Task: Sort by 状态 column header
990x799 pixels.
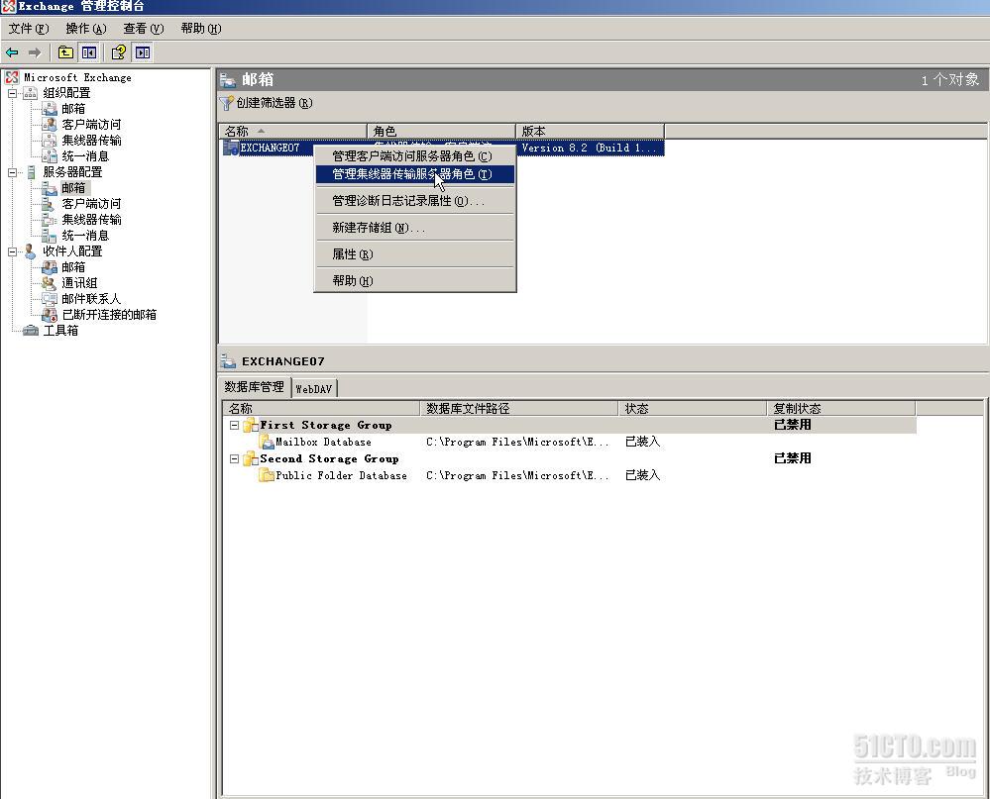Action: (692, 409)
